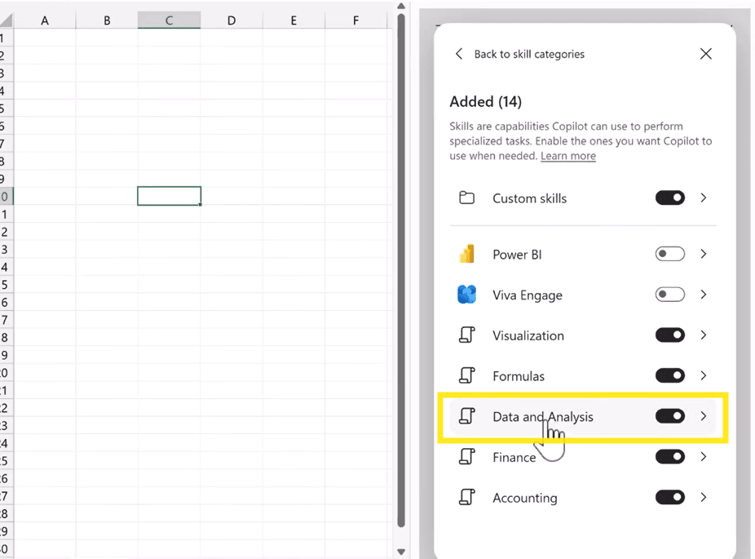
Task: Expand the Visualization skill chevron
Action: 704,335
